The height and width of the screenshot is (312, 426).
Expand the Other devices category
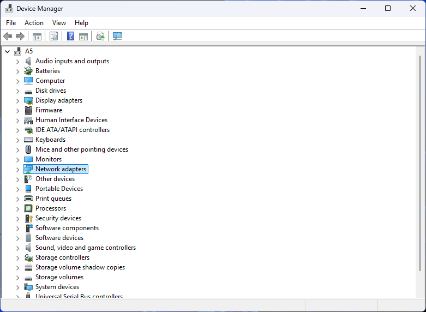pyautogui.click(x=17, y=179)
